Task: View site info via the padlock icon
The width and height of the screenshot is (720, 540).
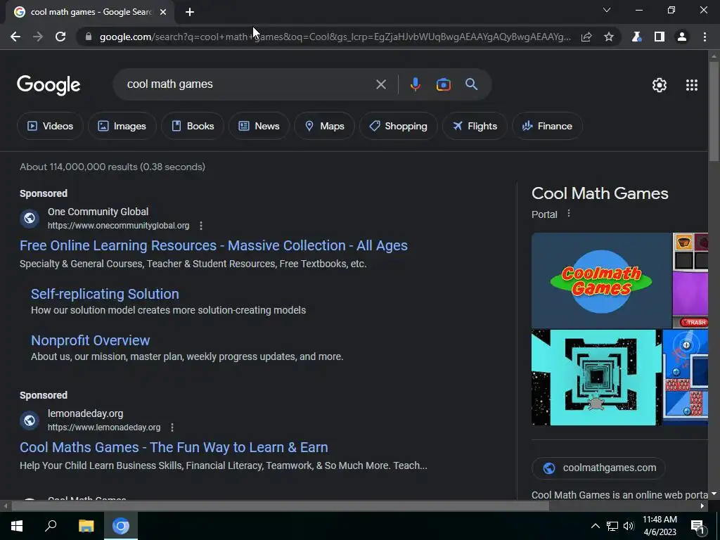Action: tap(89, 37)
